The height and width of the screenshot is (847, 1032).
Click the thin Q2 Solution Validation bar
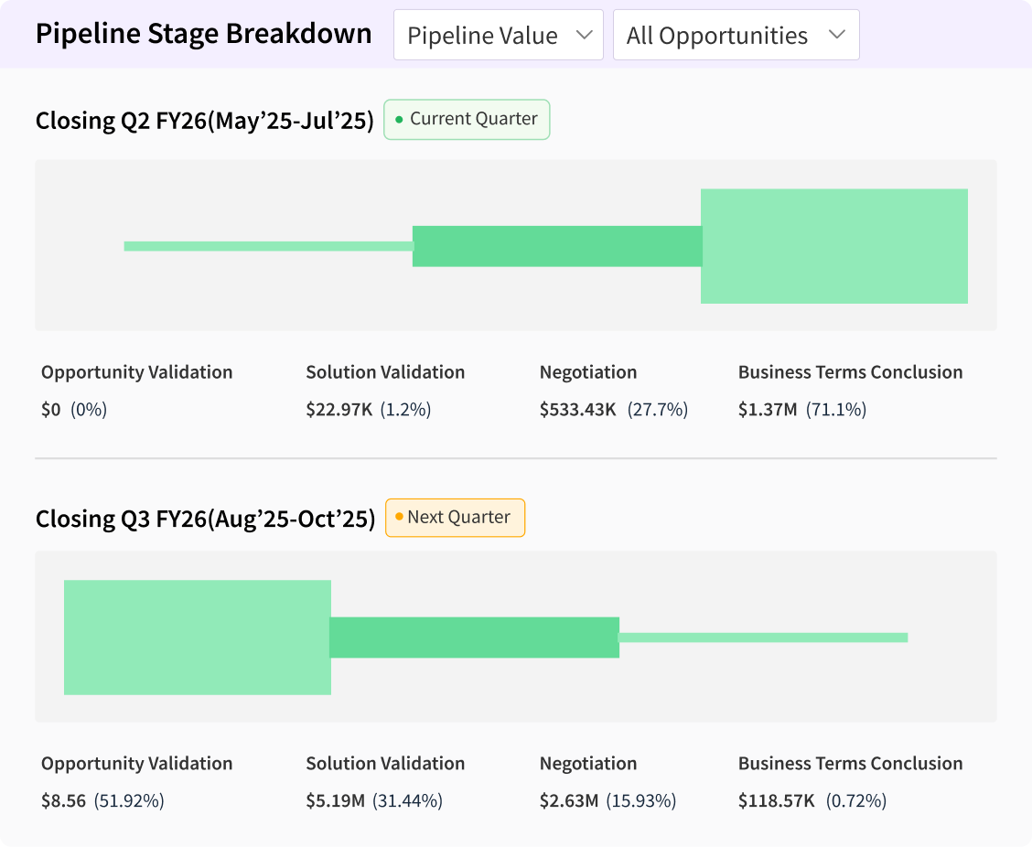(268, 246)
